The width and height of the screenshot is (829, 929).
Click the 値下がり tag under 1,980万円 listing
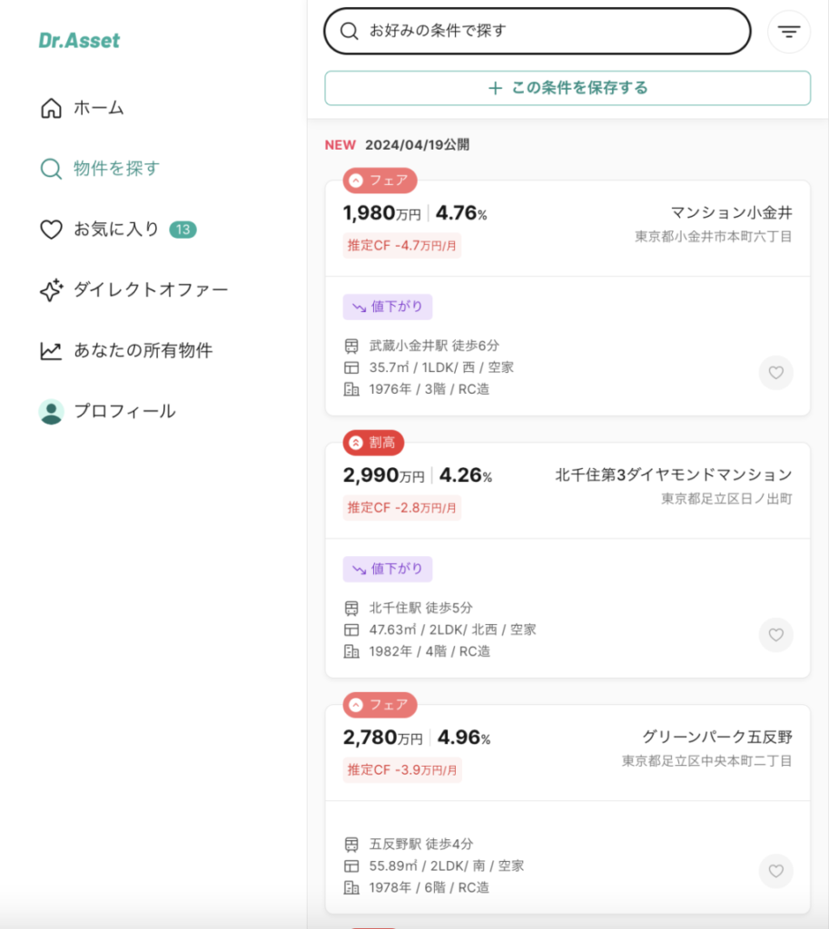click(388, 307)
